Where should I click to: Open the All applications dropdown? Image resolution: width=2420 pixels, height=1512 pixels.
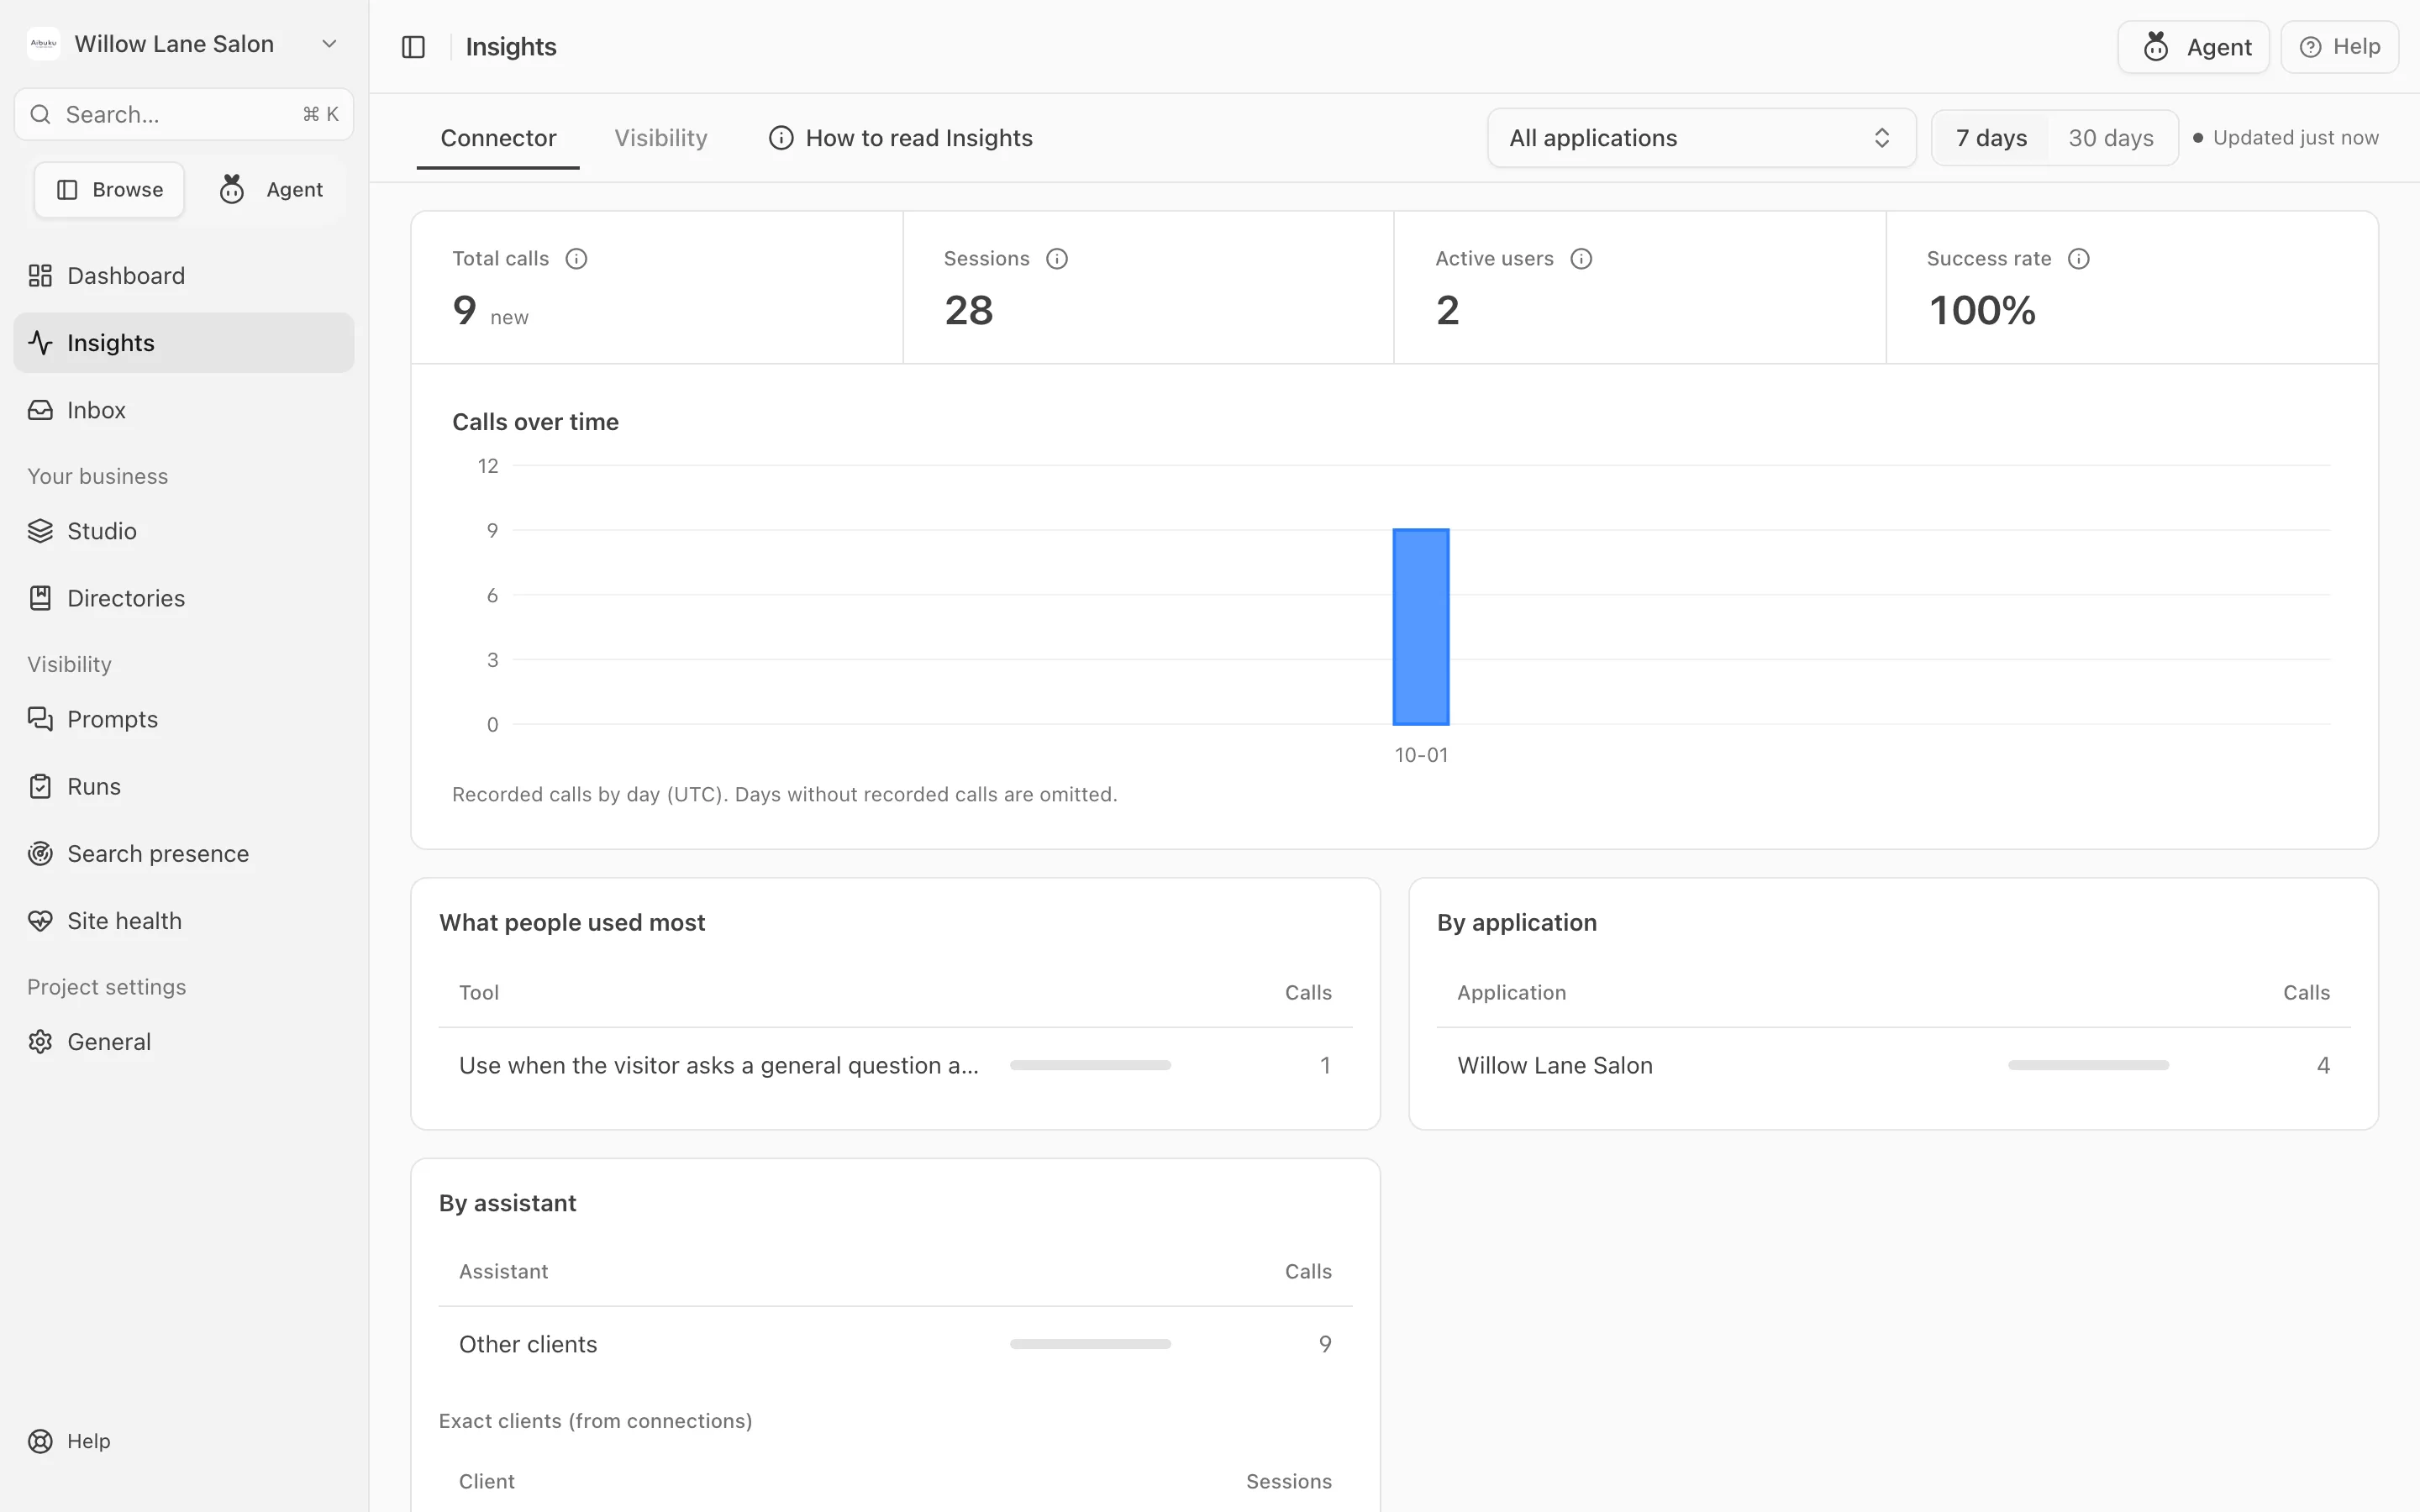1701,138
